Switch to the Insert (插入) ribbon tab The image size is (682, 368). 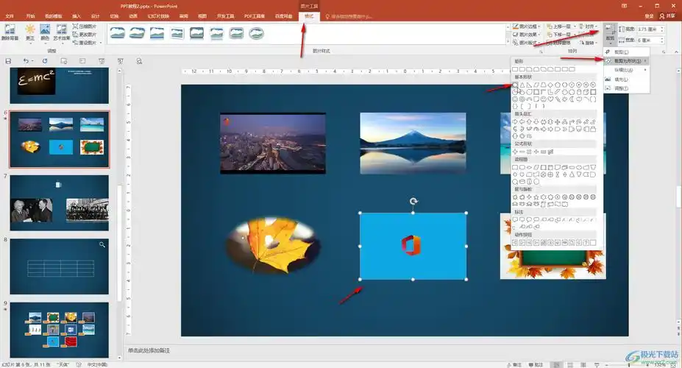pos(77,15)
